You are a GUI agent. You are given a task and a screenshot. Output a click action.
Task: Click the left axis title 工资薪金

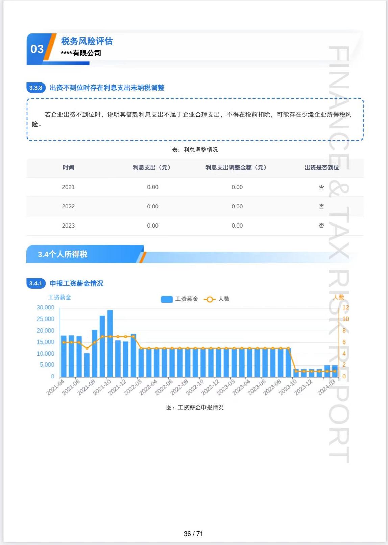pos(60,298)
